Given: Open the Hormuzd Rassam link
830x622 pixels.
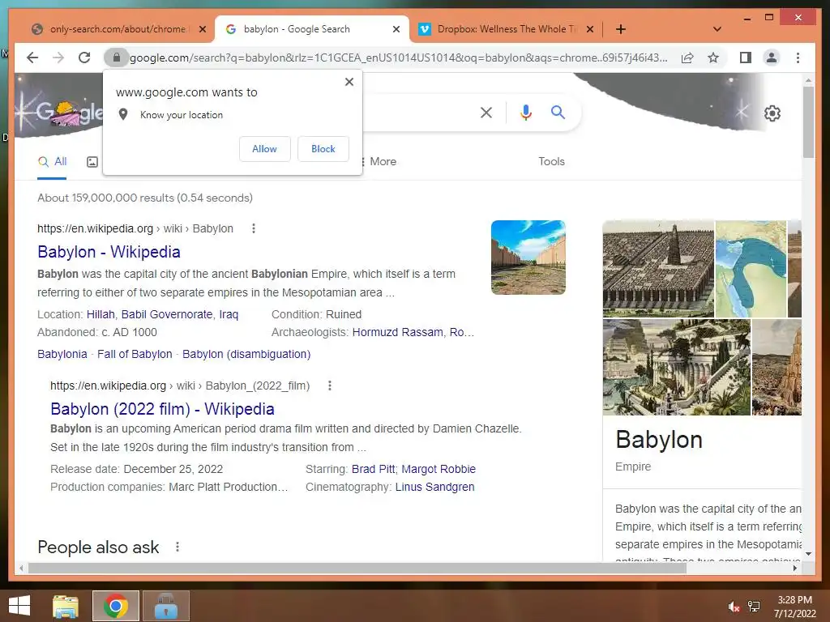Looking at the screenshot, I should coord(397,332).
